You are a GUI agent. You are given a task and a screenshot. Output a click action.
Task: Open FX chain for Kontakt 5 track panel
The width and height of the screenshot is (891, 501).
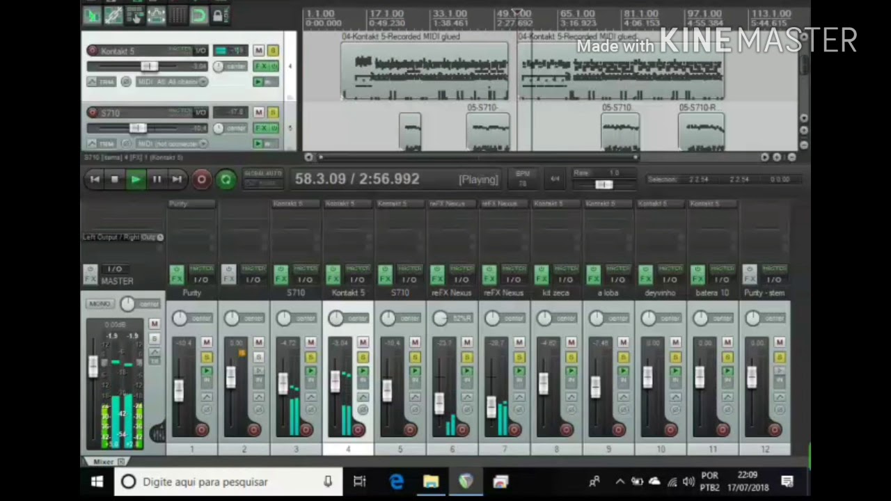pos(262,66)
